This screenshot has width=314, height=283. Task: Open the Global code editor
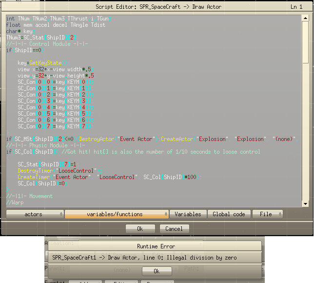(x=229, y=214)
